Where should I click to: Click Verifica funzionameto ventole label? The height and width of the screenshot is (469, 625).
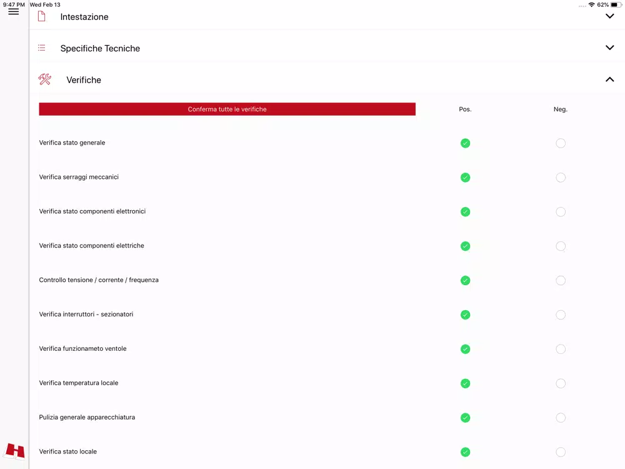[x=83, y=348]
